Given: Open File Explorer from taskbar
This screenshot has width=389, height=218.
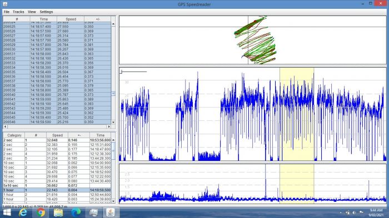Looking at the screenshot, I should [x=58, y=212].
